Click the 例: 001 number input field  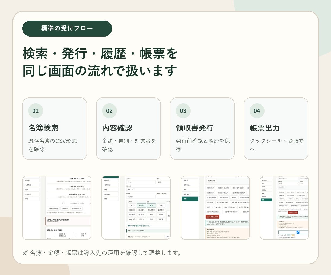(141, 182)
